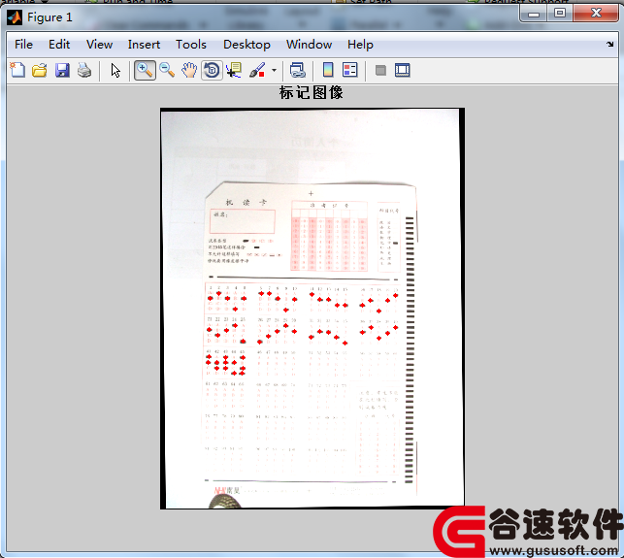Minimize the Figure 1 window
Viewport: 624px width, 558px height.
(x=534, y=15)
